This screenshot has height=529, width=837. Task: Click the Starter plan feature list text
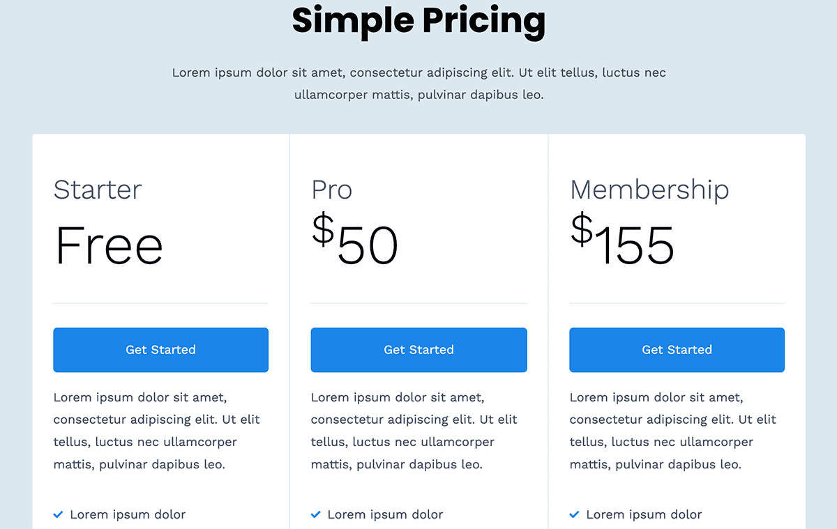128,515
